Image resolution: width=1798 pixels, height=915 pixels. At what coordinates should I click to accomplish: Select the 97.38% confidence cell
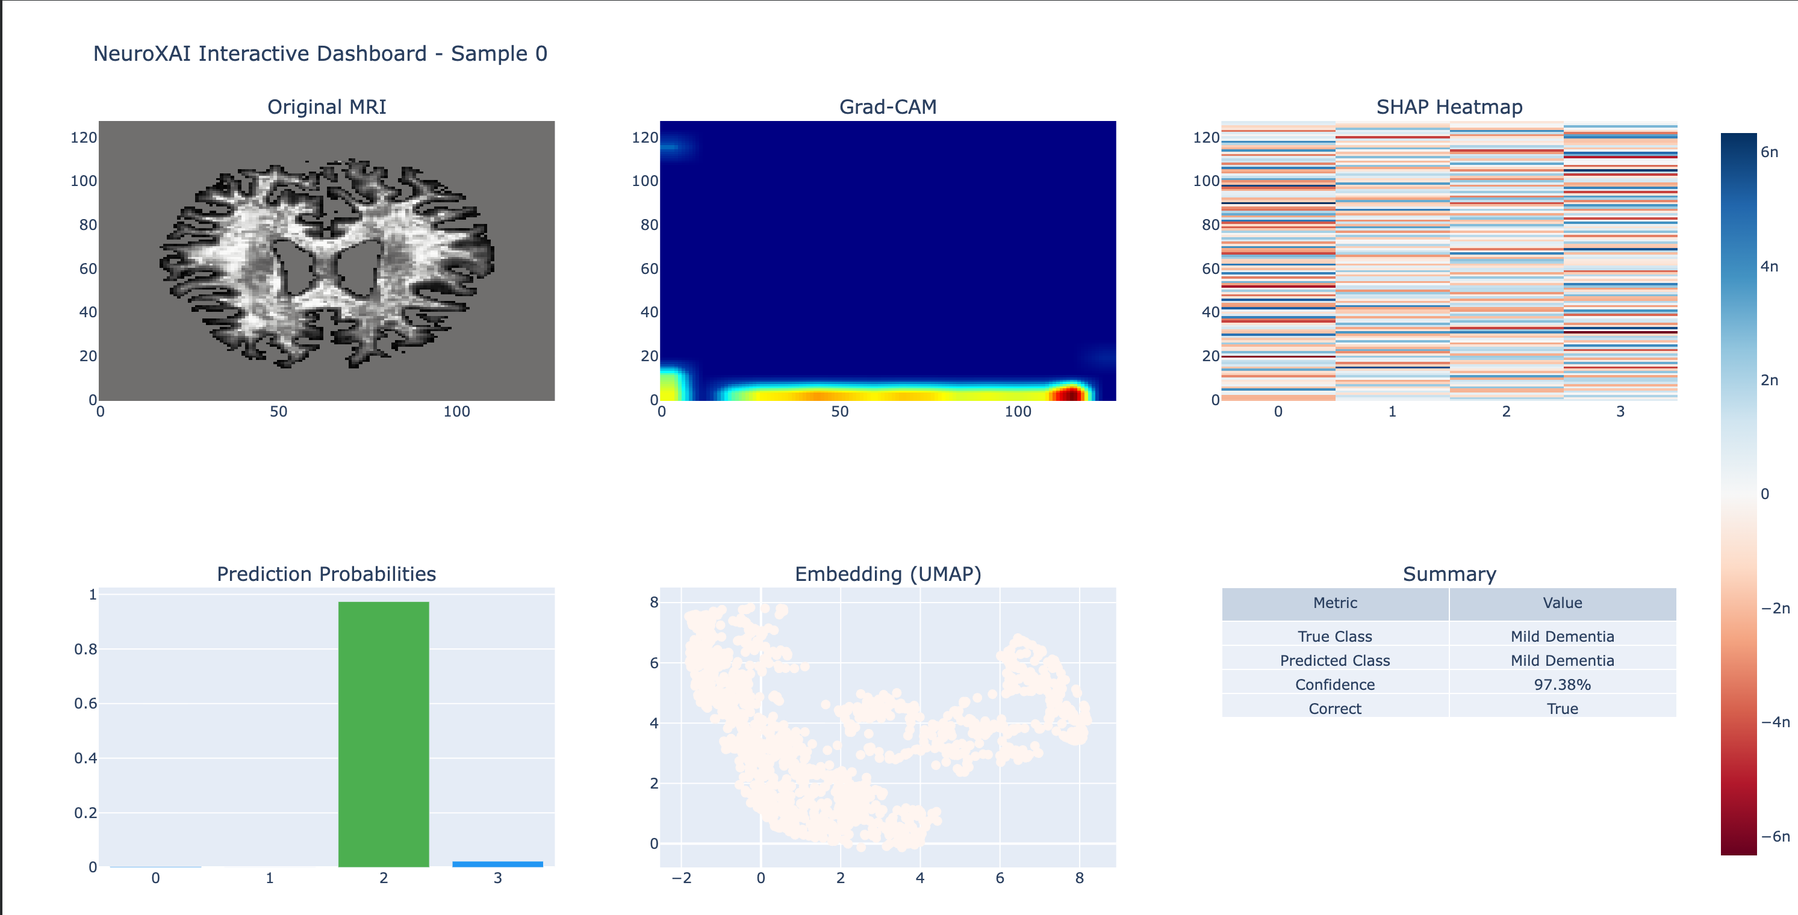[1562, 684]
